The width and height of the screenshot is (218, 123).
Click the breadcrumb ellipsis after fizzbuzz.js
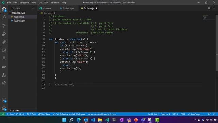(57, 13)
